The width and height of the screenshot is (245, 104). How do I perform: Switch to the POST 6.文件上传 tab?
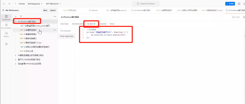click(x=70, y=10)
